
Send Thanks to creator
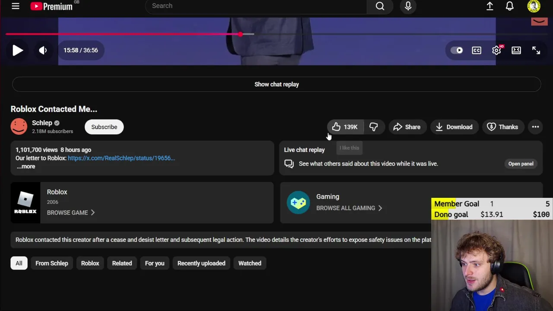click(x=502, y=127)
